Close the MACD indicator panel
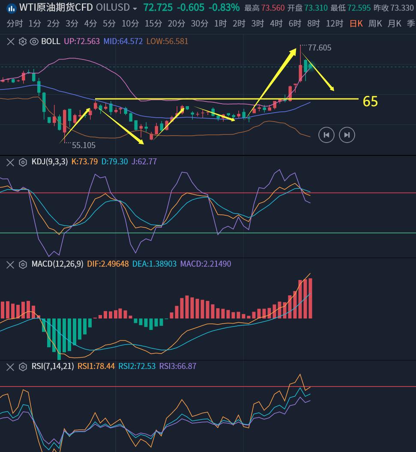The height and width of the screenshot is (452, 416). tap(11, 264)
